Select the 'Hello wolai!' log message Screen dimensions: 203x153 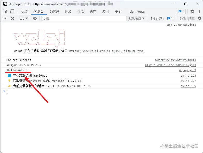tap(17, 70)
